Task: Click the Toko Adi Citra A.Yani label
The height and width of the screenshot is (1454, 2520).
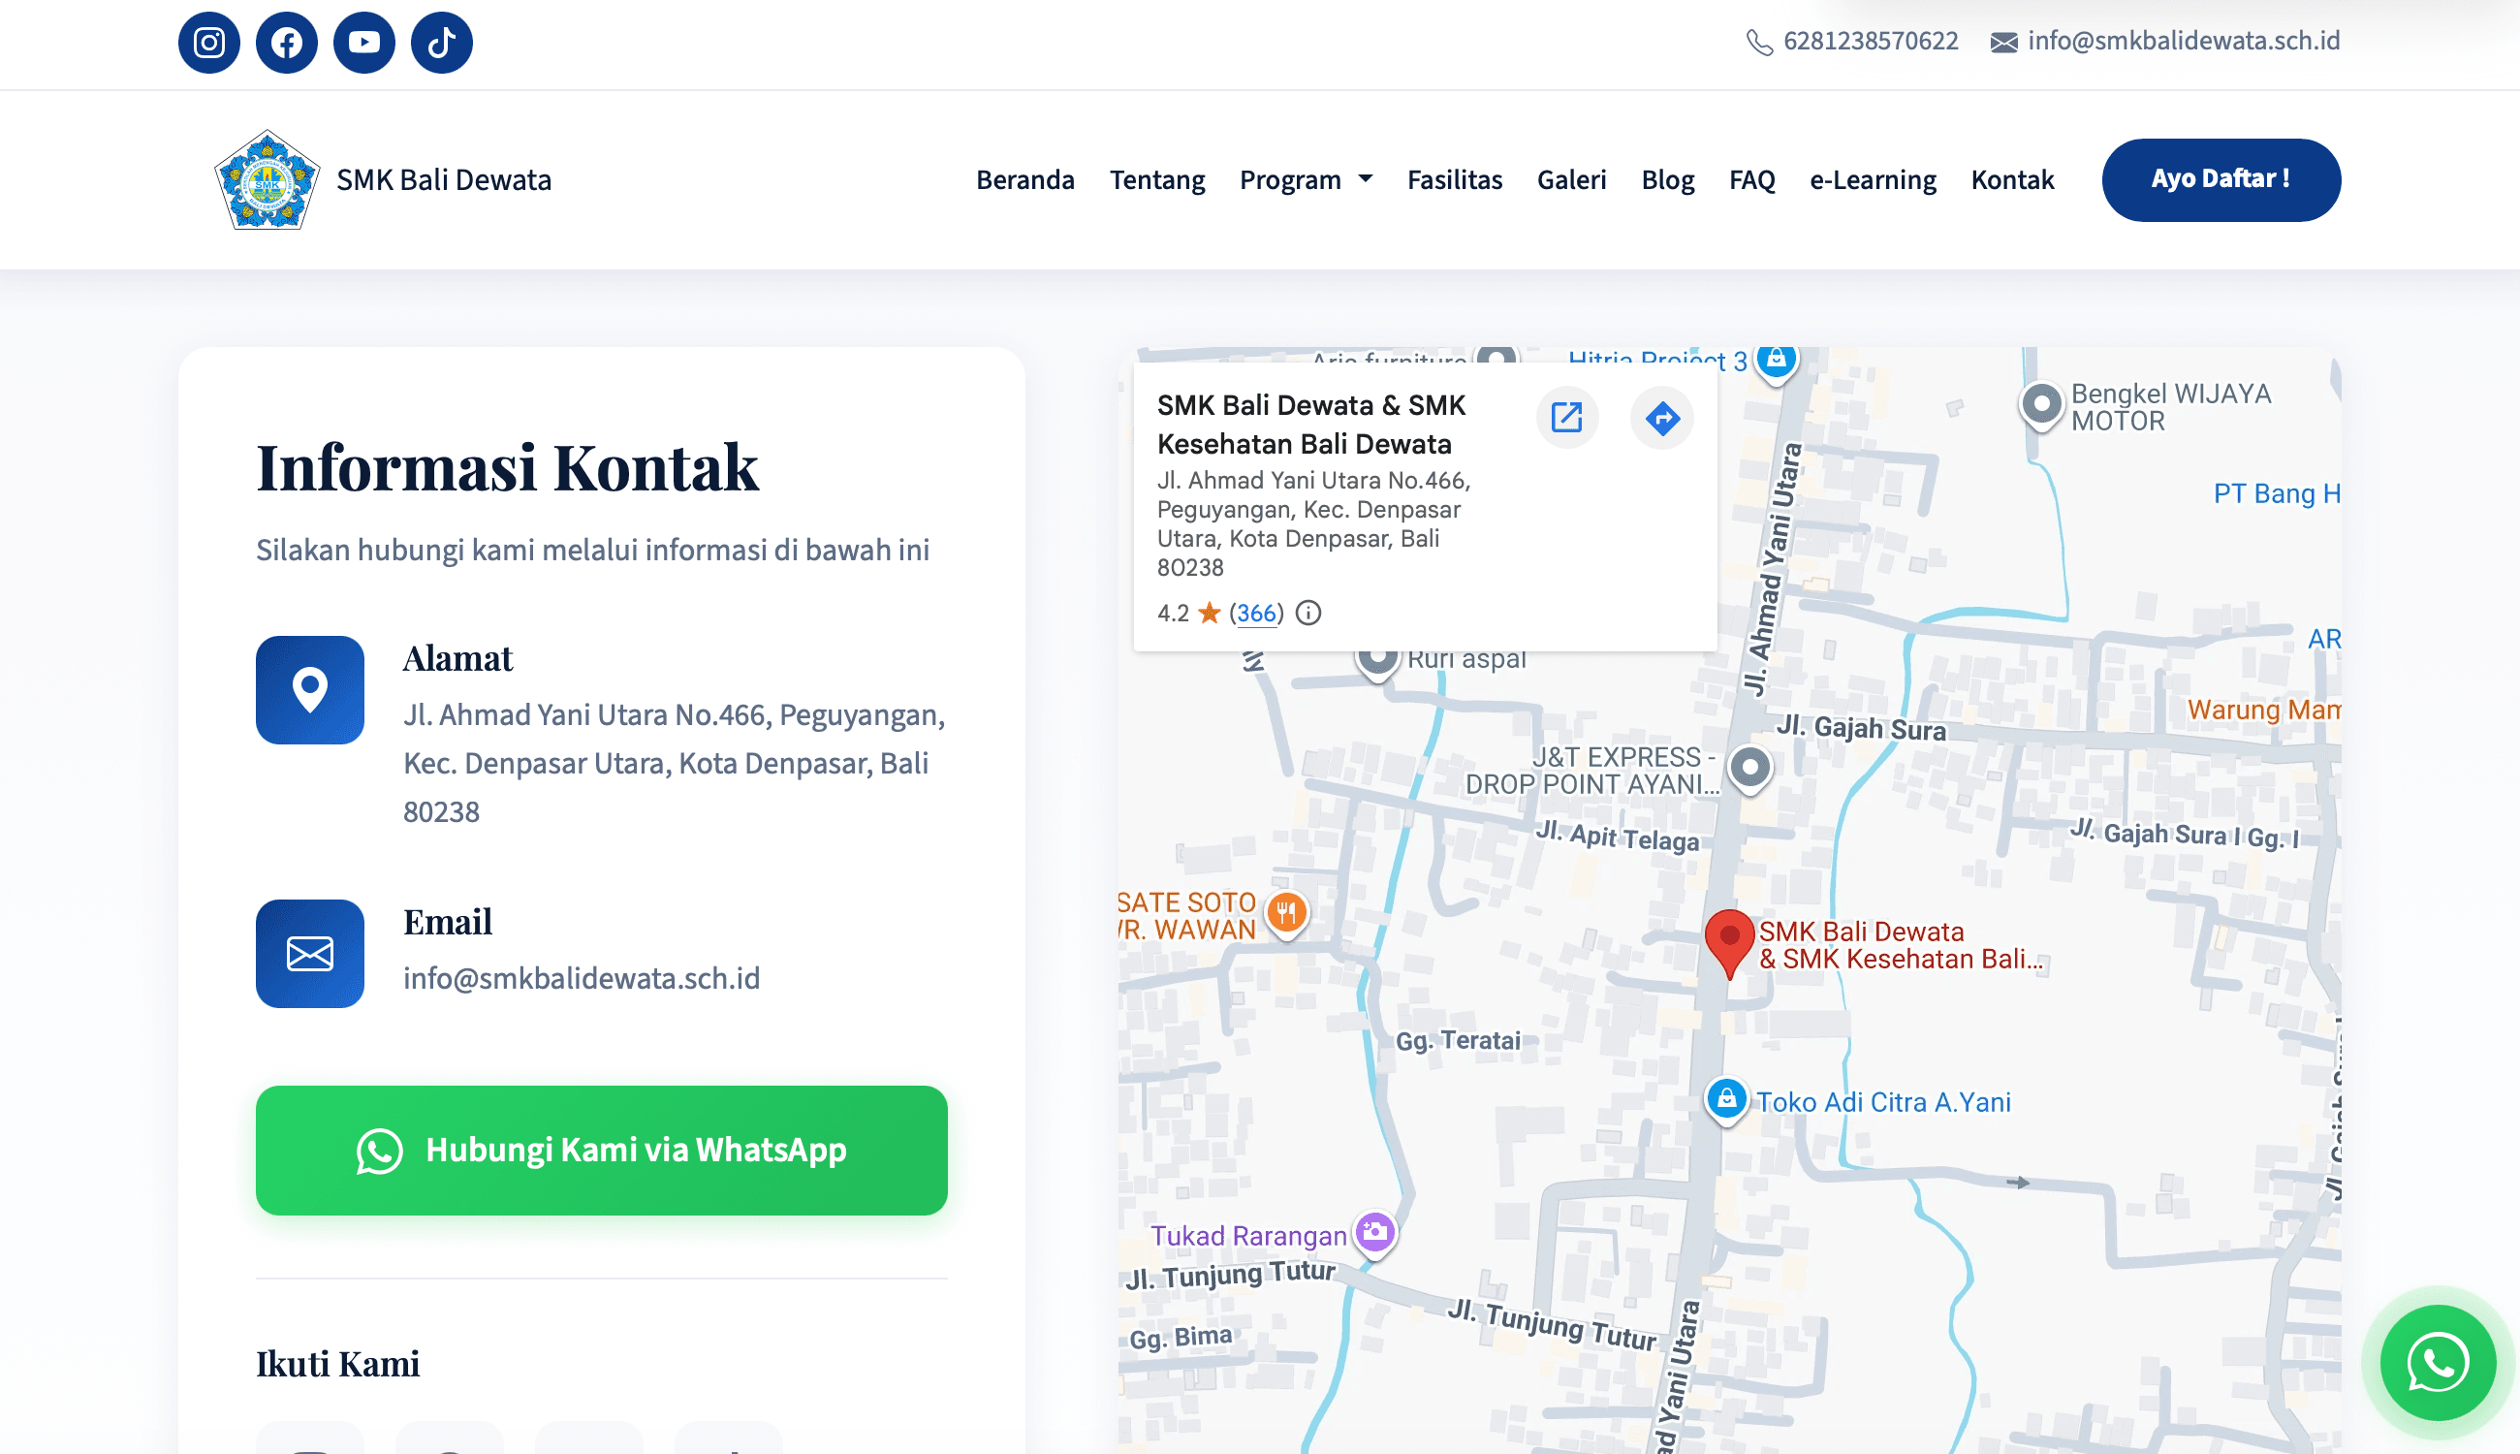Action: (x=1884, y=1101)
